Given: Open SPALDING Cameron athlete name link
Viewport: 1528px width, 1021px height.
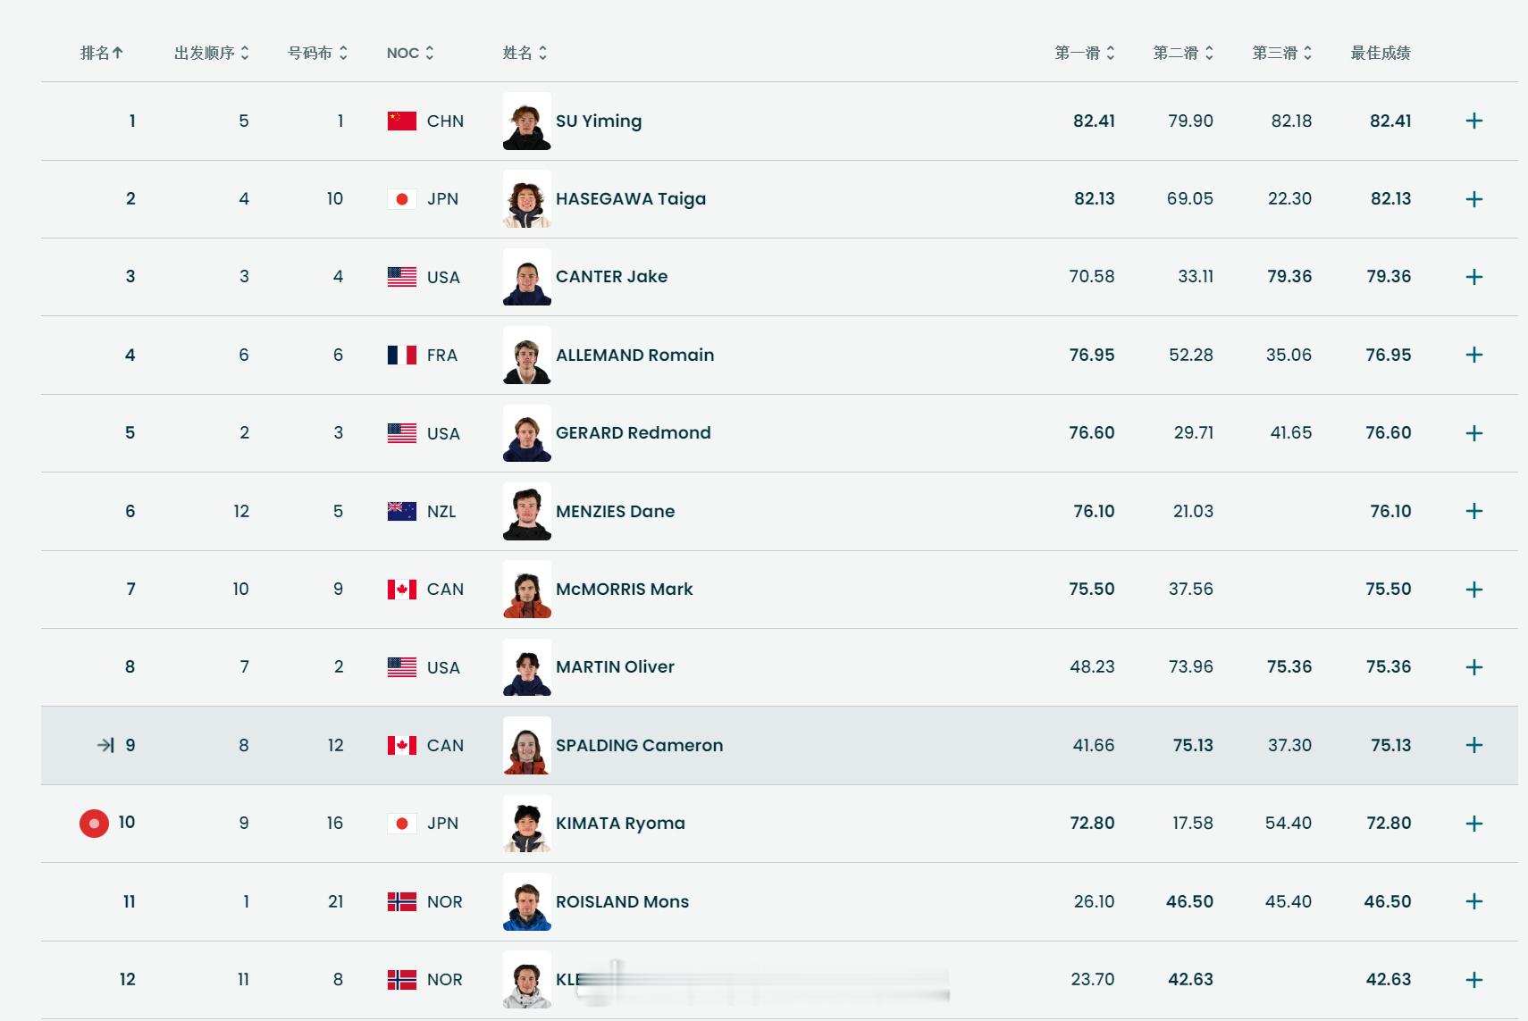Looking at the screenshot, I should pos(639,745).
